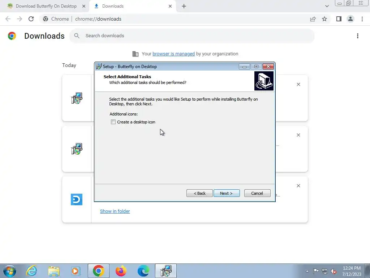Open the Downloads page three-dot menu
The height and width of the screenshot is (278, 370).
tap(357, 36)
